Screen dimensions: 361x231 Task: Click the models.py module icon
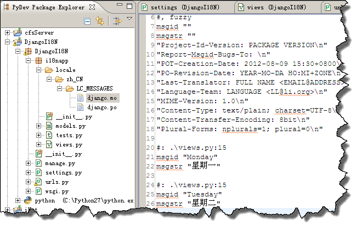coord(49,126)
